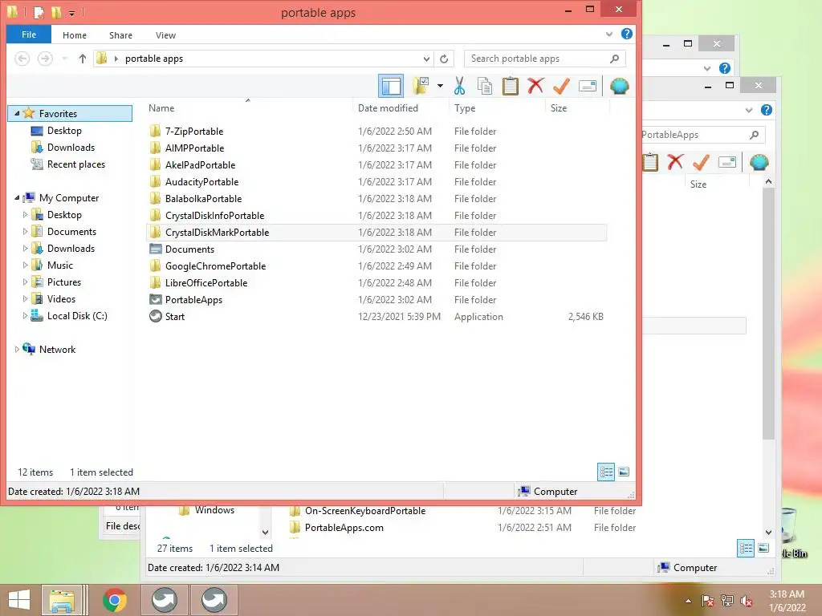Open the dropdown arrow beside folder options icon

pos(440,86)
